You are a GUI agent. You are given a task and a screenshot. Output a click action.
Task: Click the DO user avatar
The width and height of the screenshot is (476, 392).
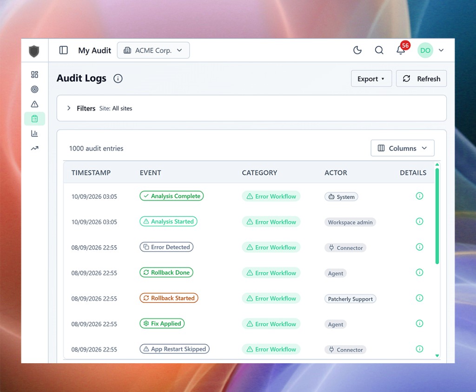(x=425, y=50)
